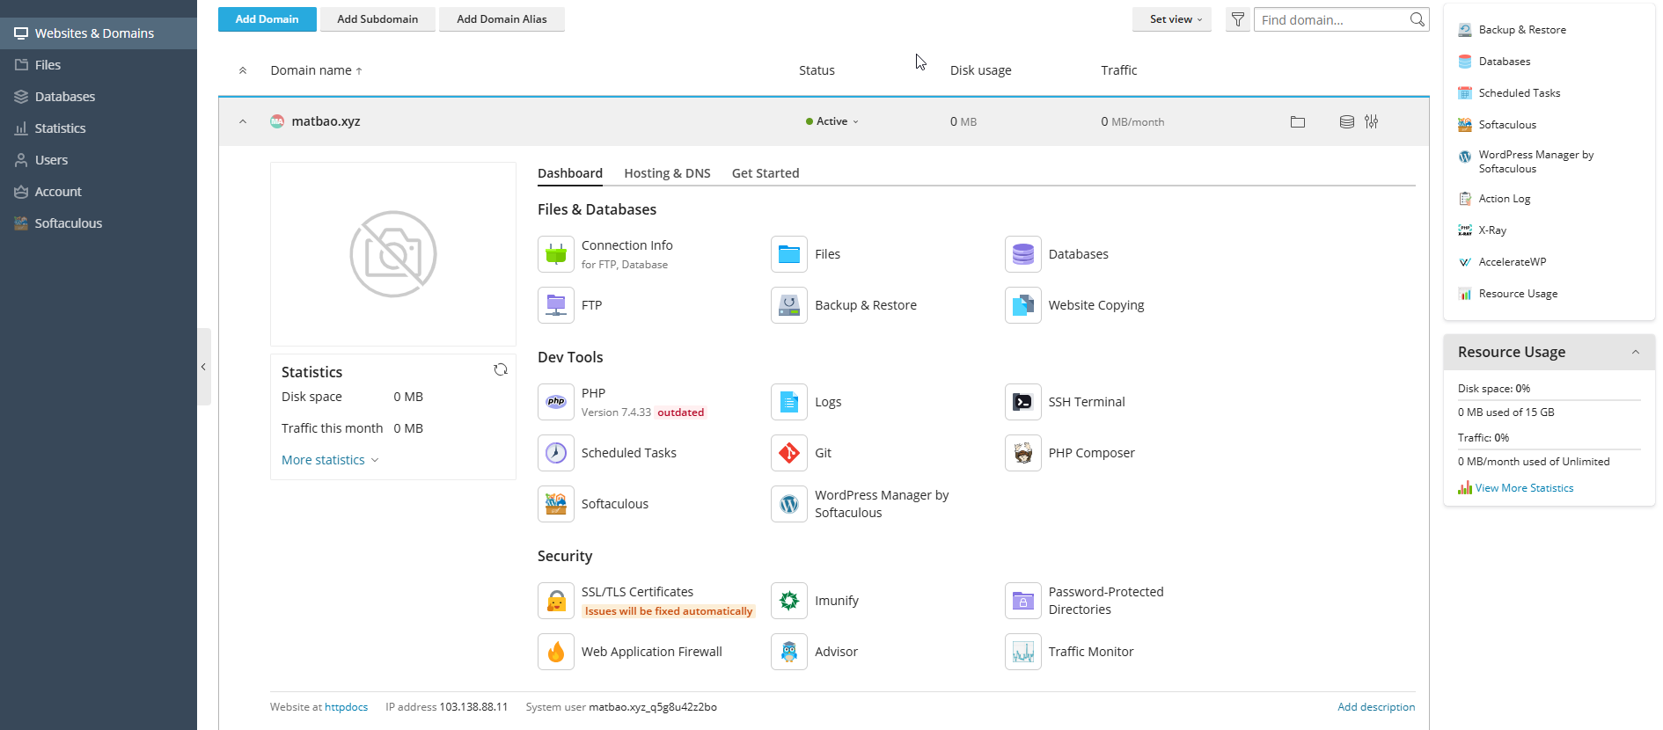Screen dimensions: 1663x730
Task: Open the Set view dropdown
Action: pyautogui.click(x=1175, y=19)
